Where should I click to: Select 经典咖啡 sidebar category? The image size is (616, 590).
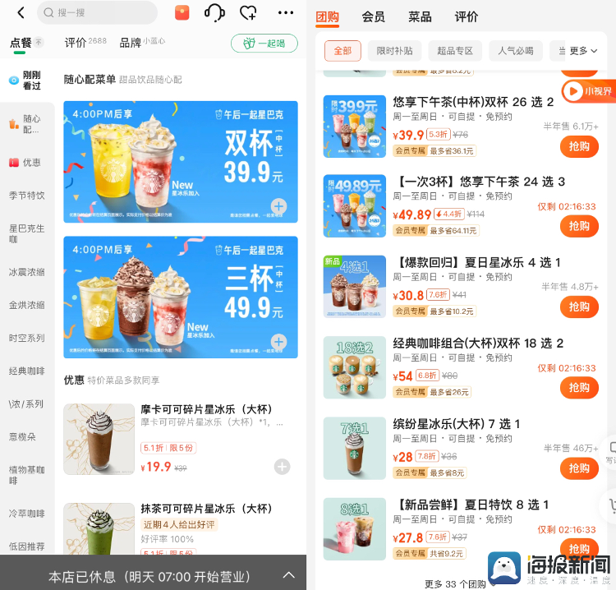point(27,371)
